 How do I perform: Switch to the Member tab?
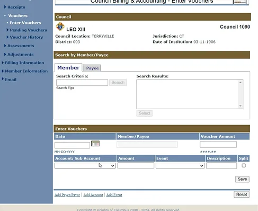pyautogui.click(x=68, y=67)
